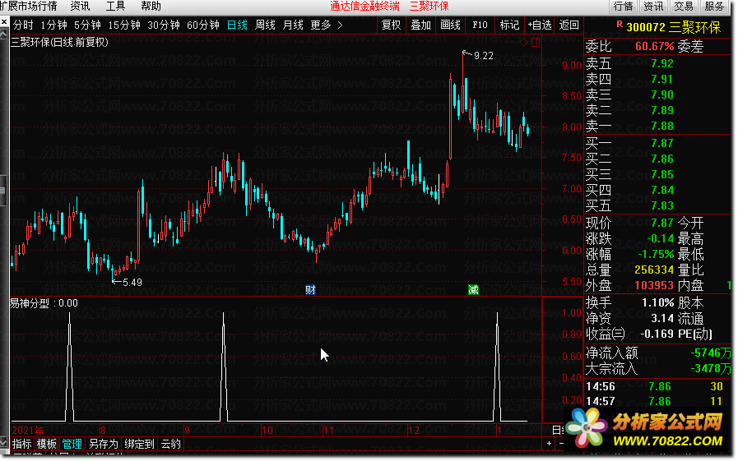Open the 模板 template tab
Viewport: 738px width, 461px height.
coord(47,444)
